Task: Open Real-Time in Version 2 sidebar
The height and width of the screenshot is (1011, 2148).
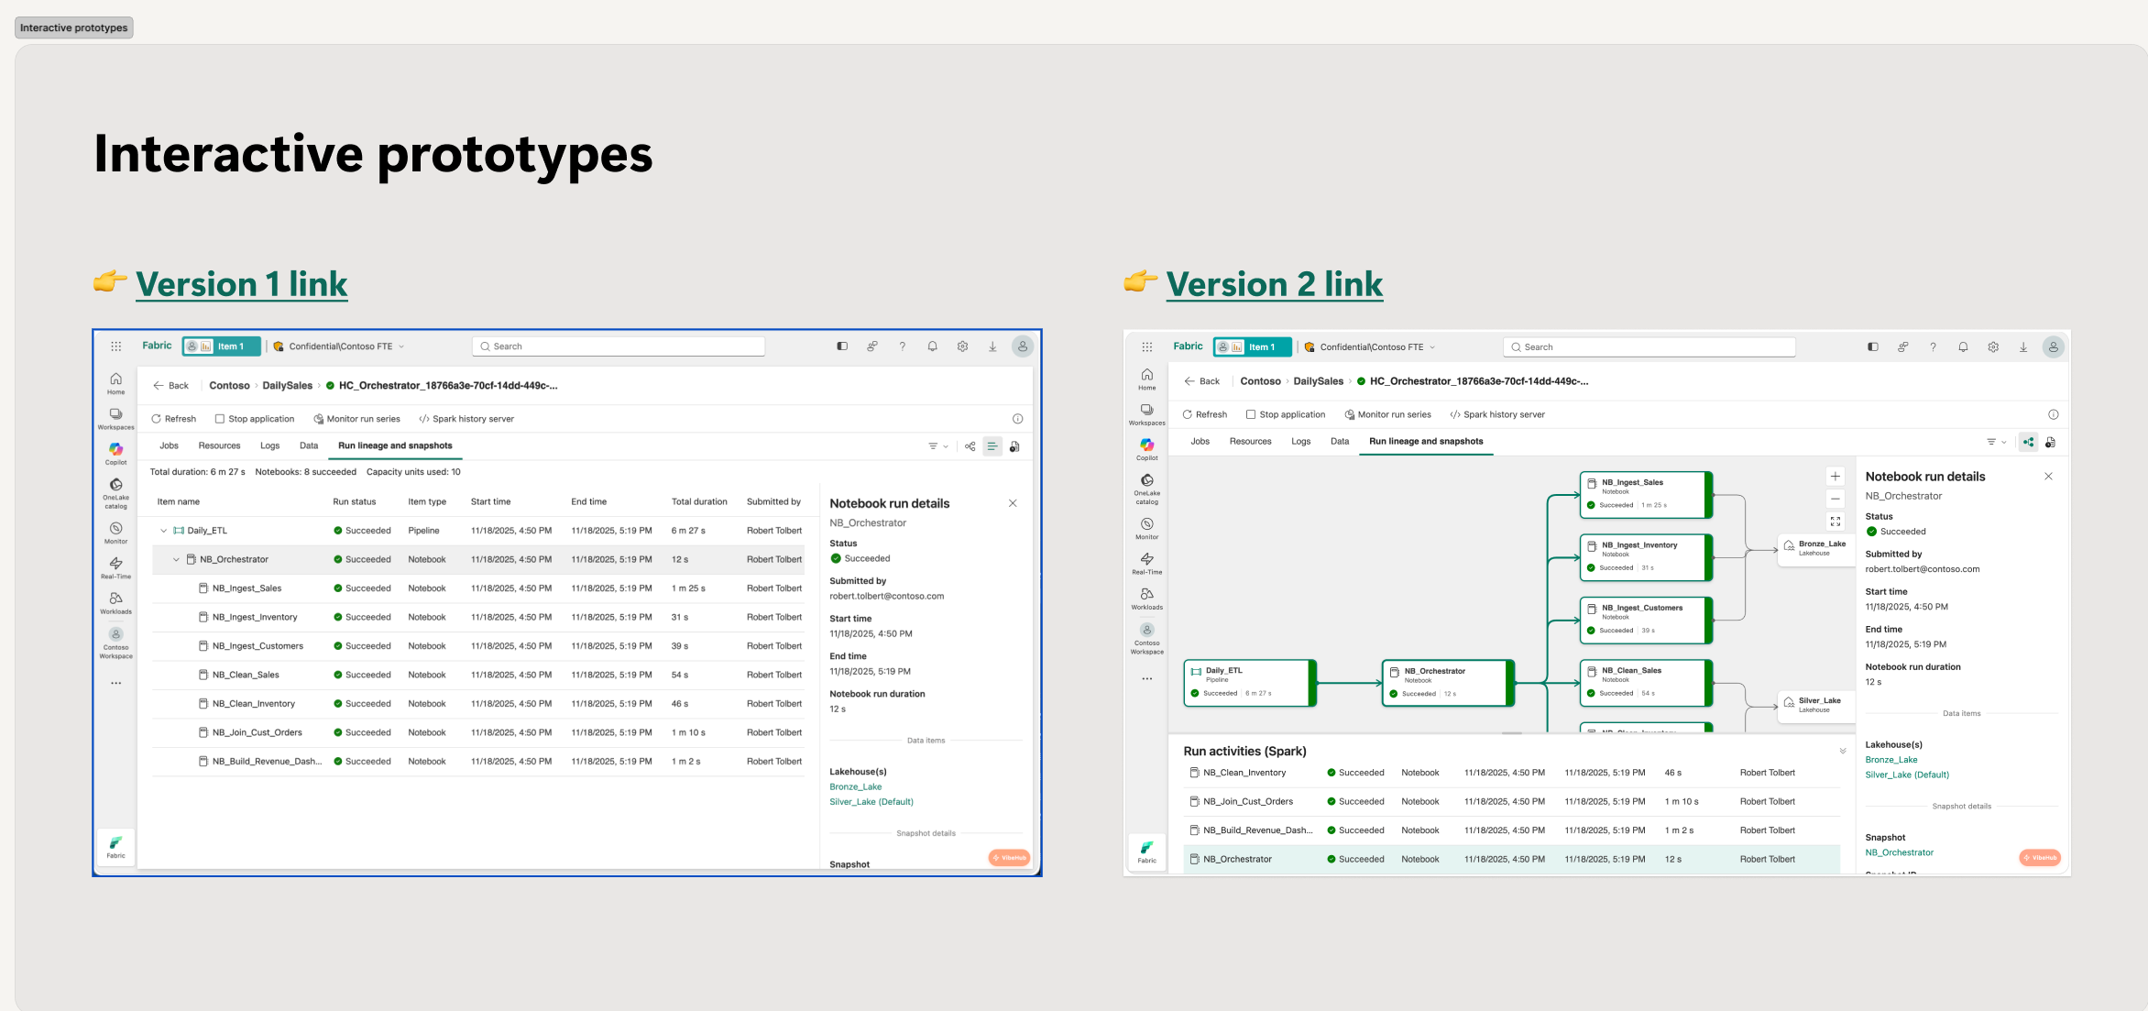Action: pos(1147,563)
